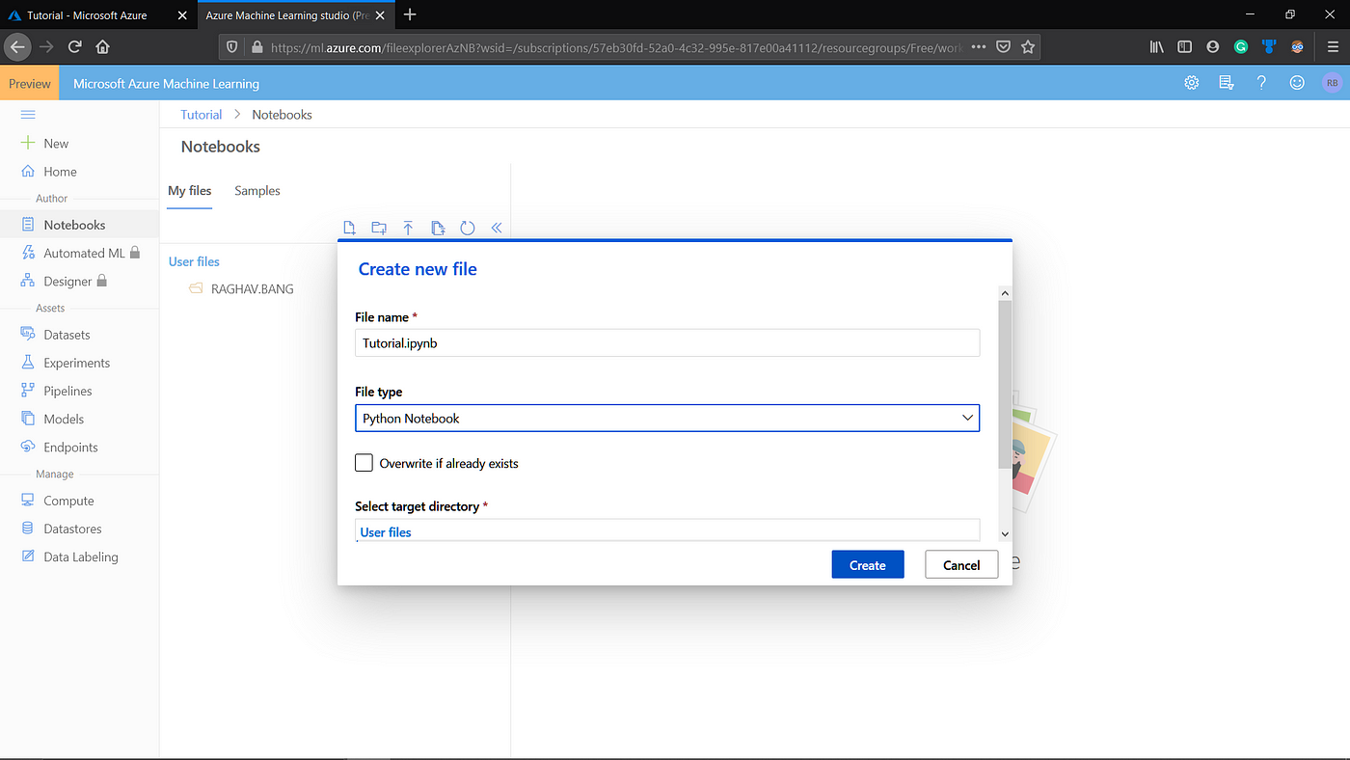Image resolution: width=1350 pixels, height=760 pixels.
Task: Click the File name input field
Action: [667, 342]
